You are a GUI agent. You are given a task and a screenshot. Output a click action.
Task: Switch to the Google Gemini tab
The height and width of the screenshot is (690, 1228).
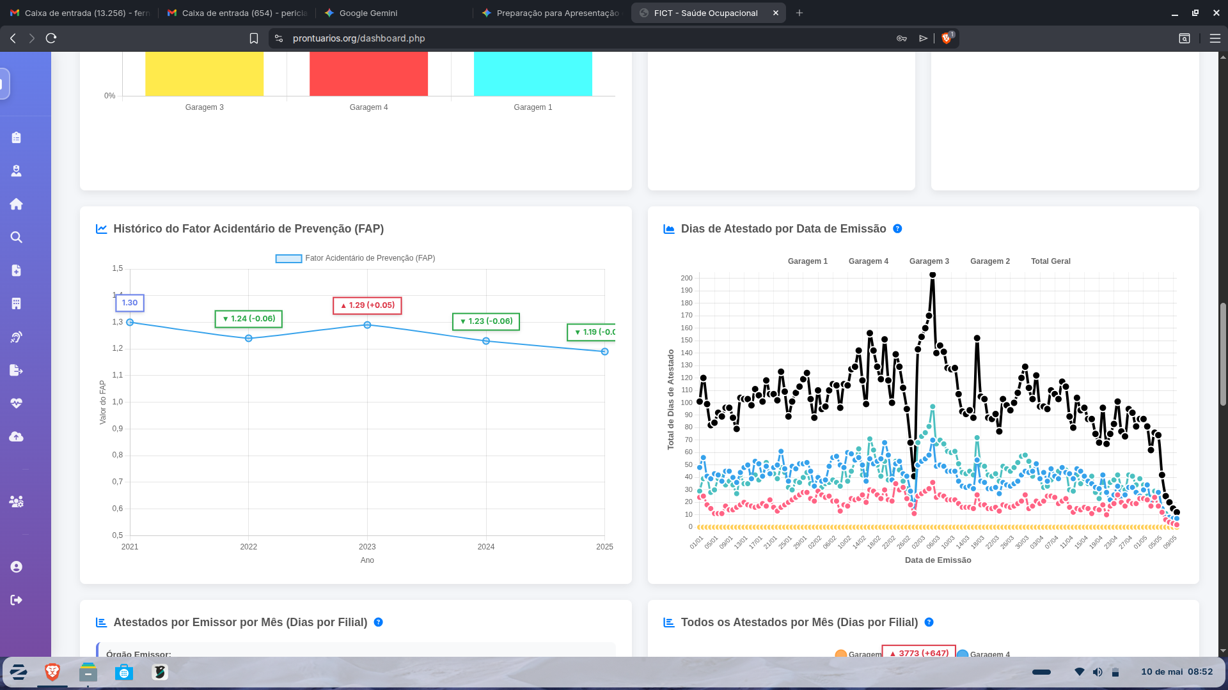coord(395,13)
